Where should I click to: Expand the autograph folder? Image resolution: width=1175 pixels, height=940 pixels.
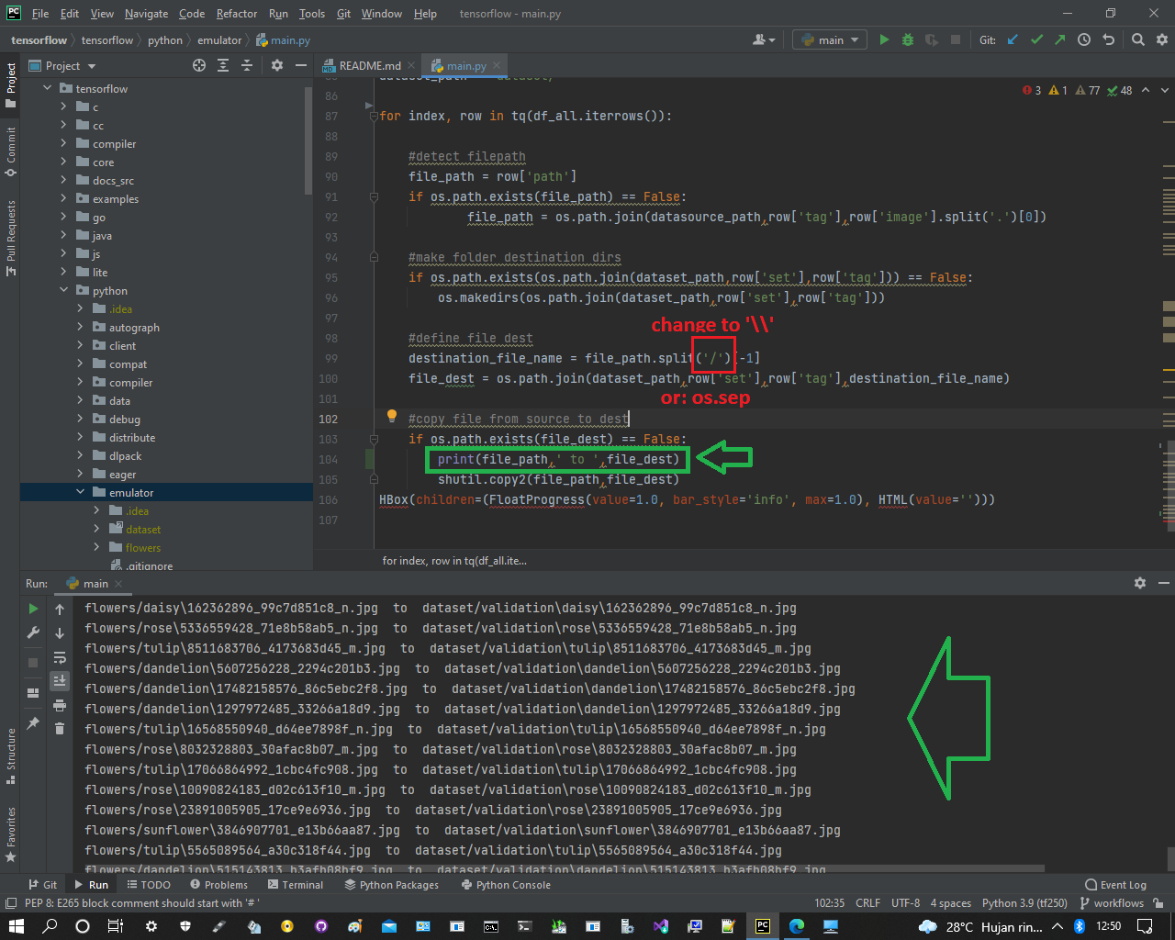click(x=80, y=327)
